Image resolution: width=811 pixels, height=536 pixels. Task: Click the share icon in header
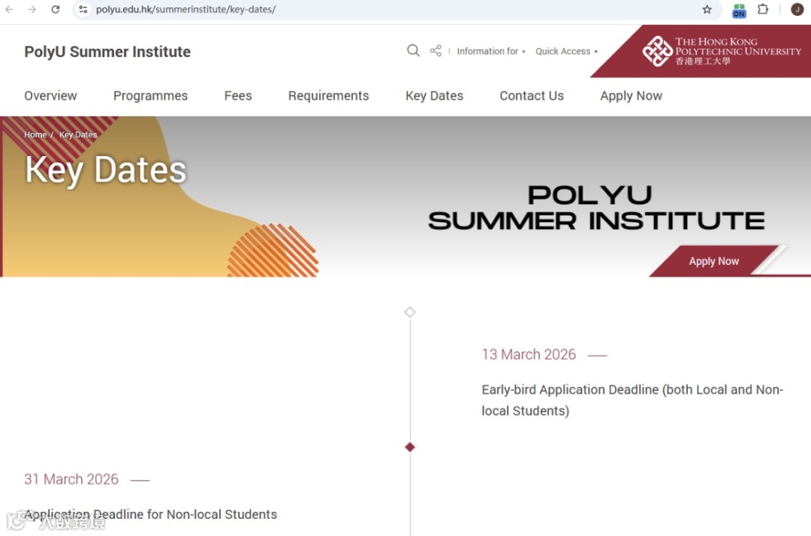[x=436, y=50]
